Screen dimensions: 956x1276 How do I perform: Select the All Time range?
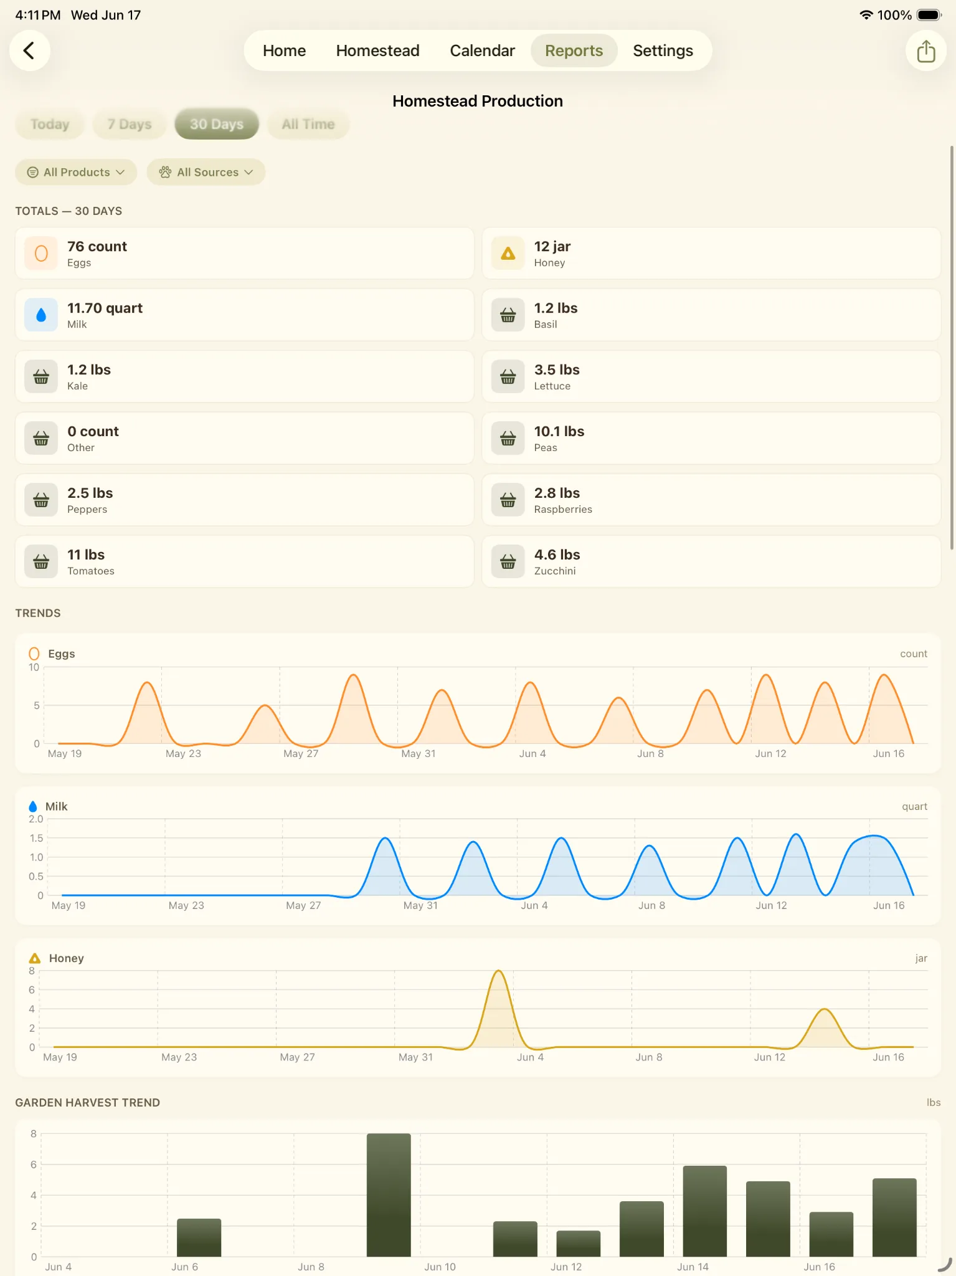pyautogui.click(x=308, y=124)
